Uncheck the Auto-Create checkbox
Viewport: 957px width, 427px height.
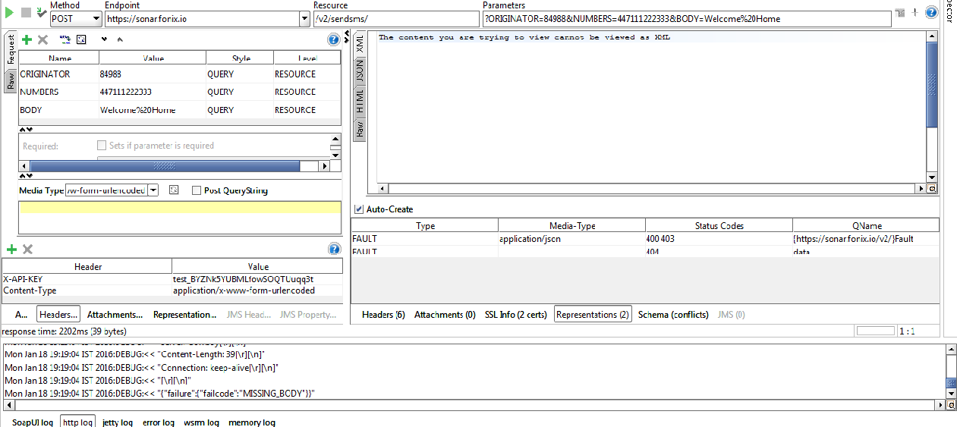pos(359,209)
